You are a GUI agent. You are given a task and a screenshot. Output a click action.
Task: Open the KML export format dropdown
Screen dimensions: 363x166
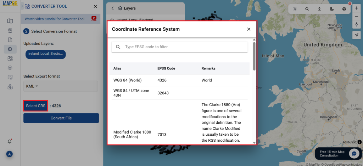(60, 86)
